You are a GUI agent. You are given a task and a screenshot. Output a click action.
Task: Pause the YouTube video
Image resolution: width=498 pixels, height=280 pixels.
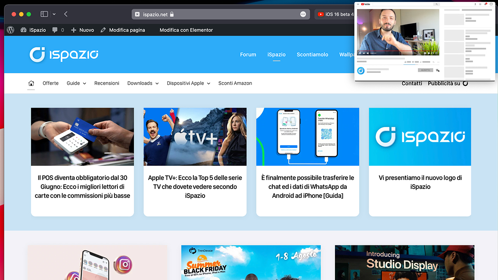point(360,53)
